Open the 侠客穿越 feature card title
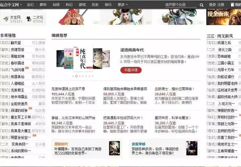The image size is (241, 167). 139,144
